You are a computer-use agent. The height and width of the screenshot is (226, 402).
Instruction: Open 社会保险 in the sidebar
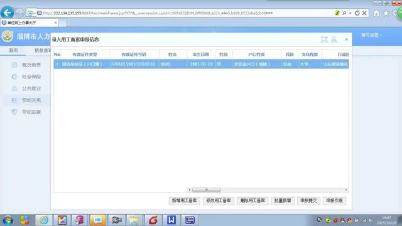[x=31, y=77]
